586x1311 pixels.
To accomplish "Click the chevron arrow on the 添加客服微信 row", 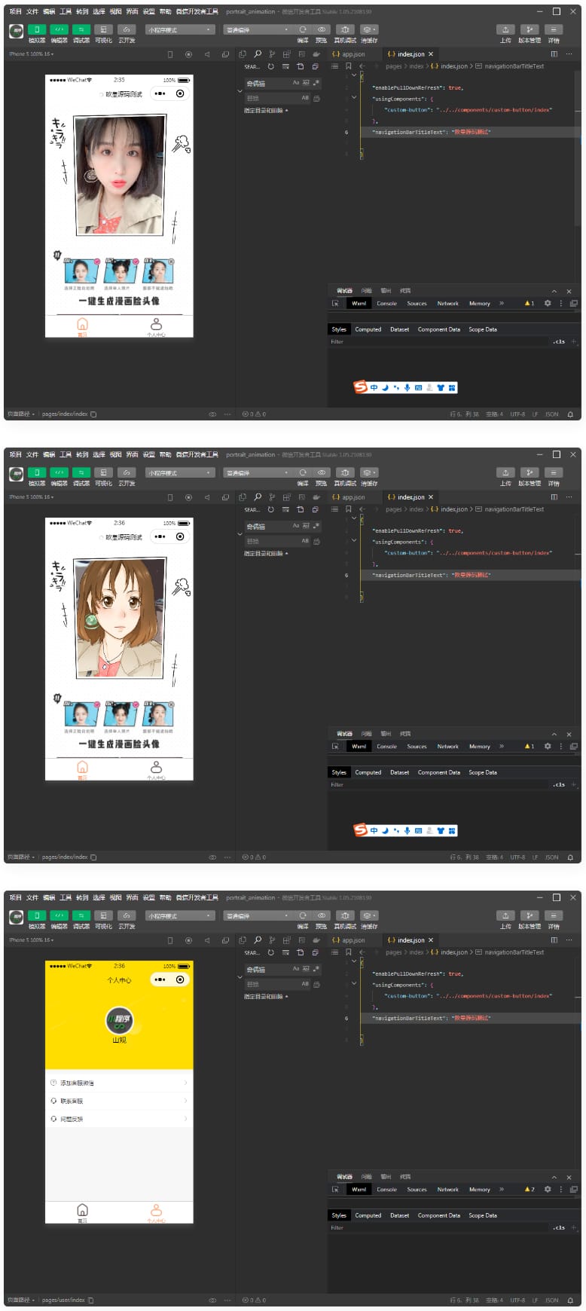I will pos(185,1083).
